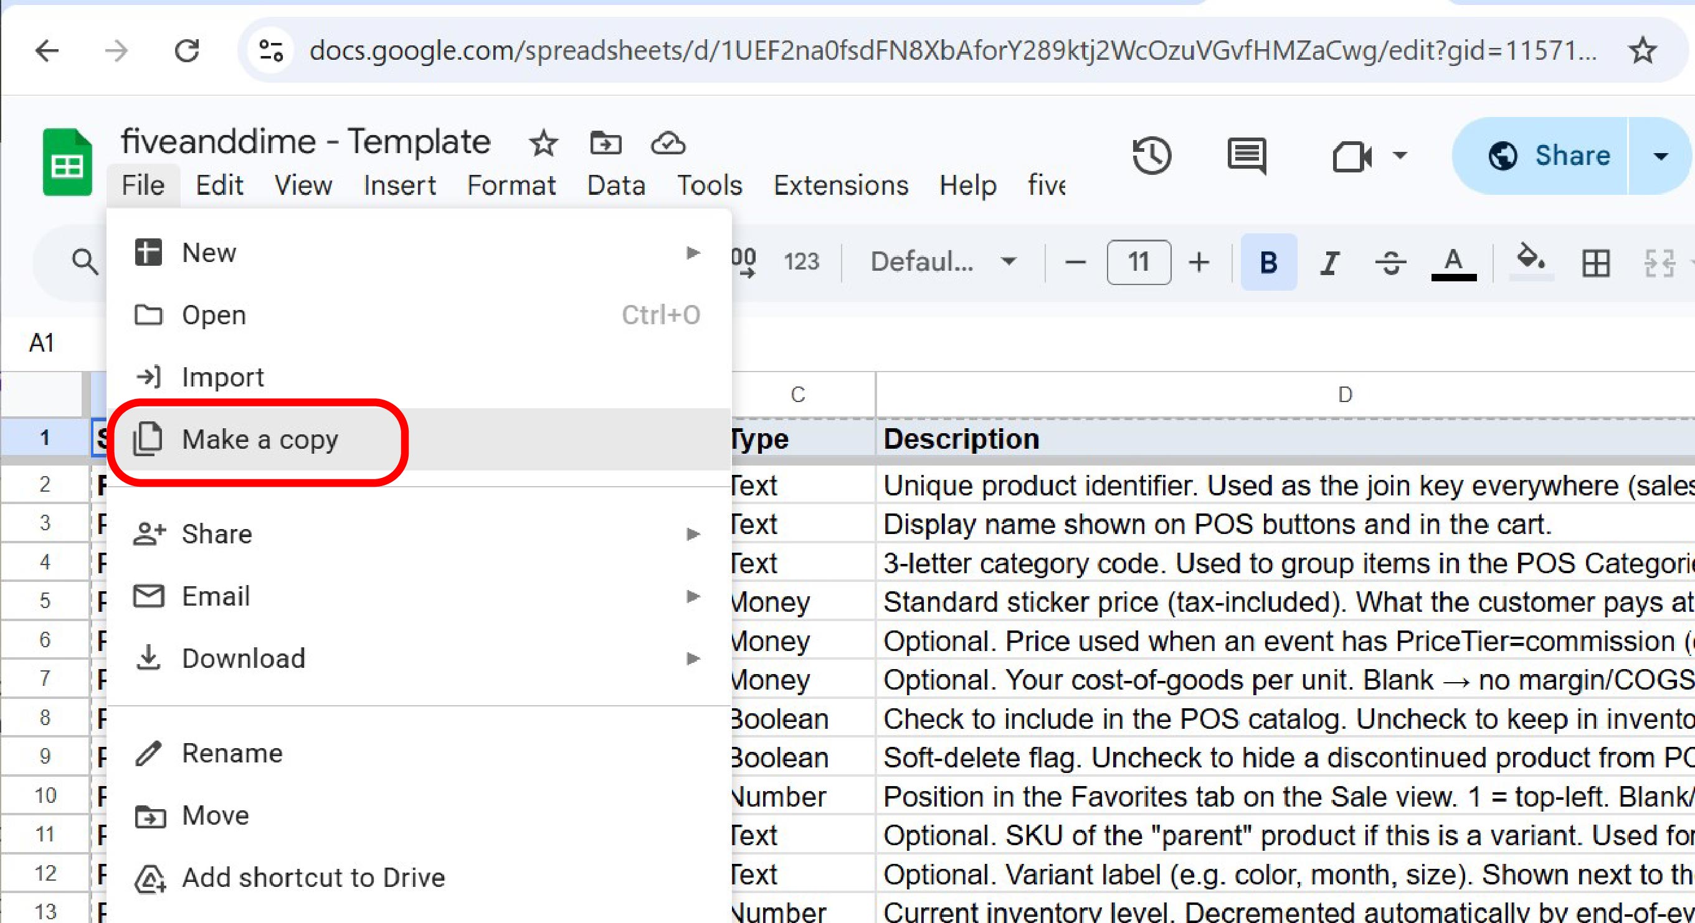This screenshot has width=1695, height=923.
Task: Open the Insert menu
Action: 399,185
